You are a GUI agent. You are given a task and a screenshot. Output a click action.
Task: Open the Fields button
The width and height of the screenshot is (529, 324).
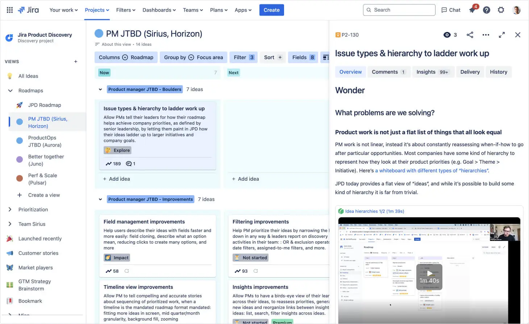click(303, 57)
